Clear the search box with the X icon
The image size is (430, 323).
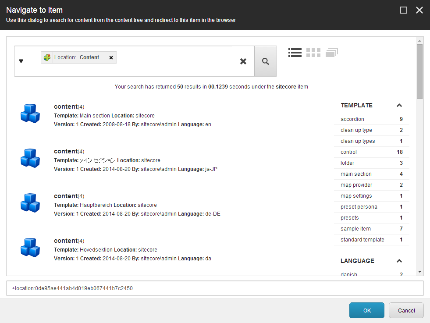coord(243,61)
